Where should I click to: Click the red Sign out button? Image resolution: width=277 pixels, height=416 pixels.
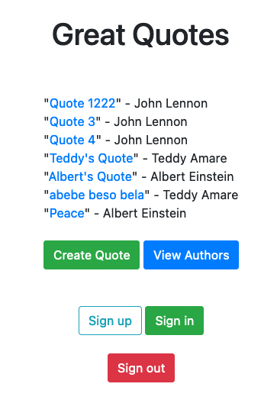tap(141, 368)
